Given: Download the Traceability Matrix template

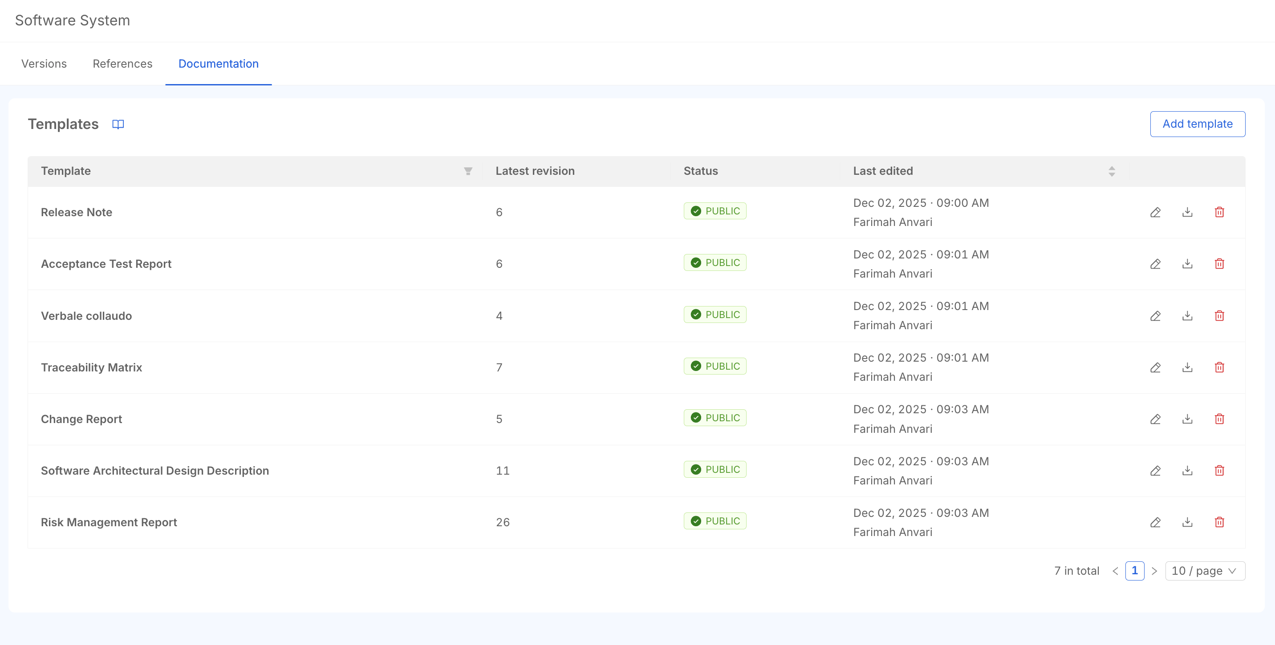Looking at the screenshot, I should click(1187, 367).
